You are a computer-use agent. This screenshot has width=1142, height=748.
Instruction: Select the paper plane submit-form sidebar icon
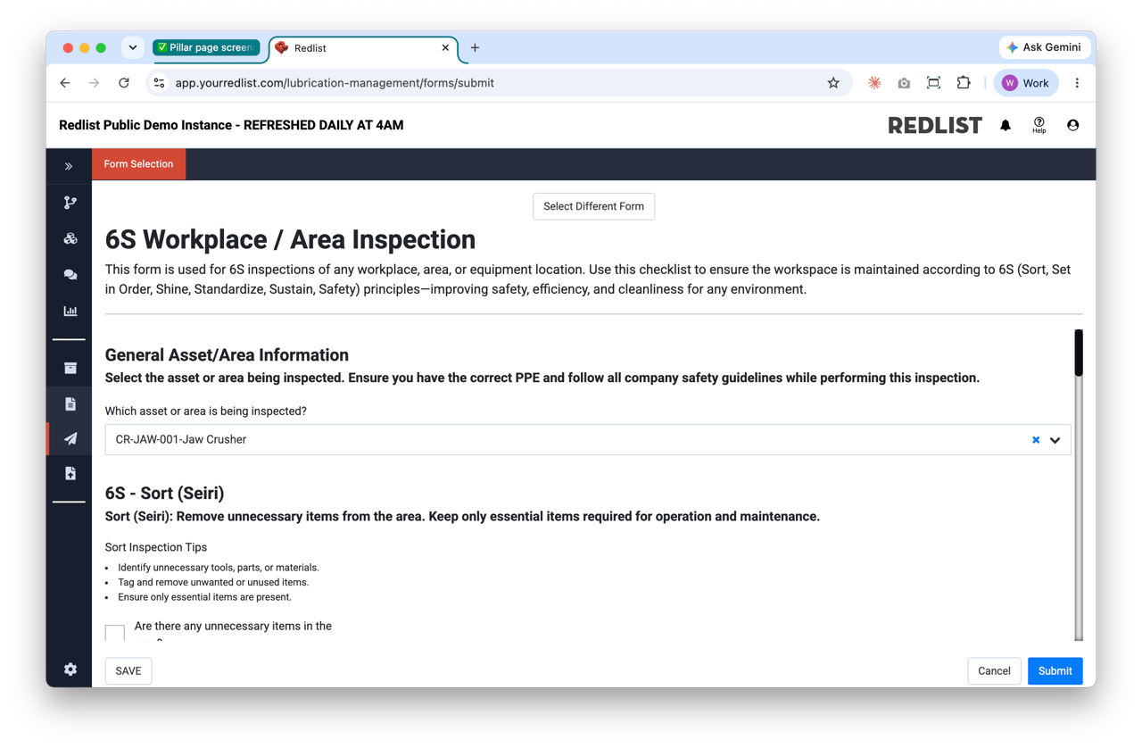click(70, 438)
